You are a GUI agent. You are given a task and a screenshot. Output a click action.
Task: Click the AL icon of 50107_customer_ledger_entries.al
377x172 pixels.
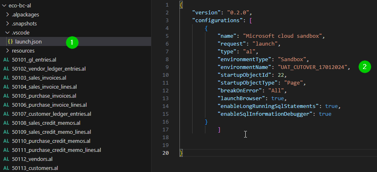(x=6, y=114)
